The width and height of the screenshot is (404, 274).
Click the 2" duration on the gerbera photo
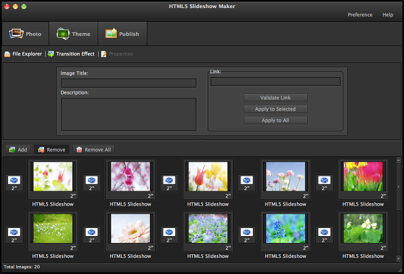click(x=150, y=248)
